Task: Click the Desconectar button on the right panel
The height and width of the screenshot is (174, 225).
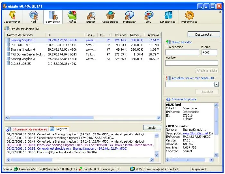Action: [204, 35]
